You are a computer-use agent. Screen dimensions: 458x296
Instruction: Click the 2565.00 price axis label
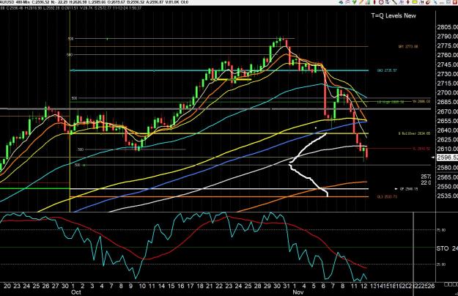point(448,177)
